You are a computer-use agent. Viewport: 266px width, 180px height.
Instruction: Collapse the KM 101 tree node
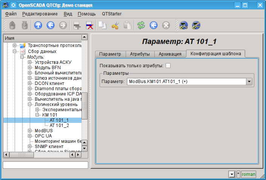tap(37, 115)
